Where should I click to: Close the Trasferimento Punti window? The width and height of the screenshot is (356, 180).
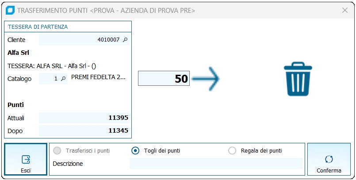[x=345, y=10]
